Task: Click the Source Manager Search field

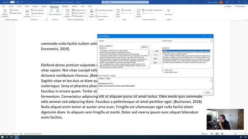Action: point(133,41)
